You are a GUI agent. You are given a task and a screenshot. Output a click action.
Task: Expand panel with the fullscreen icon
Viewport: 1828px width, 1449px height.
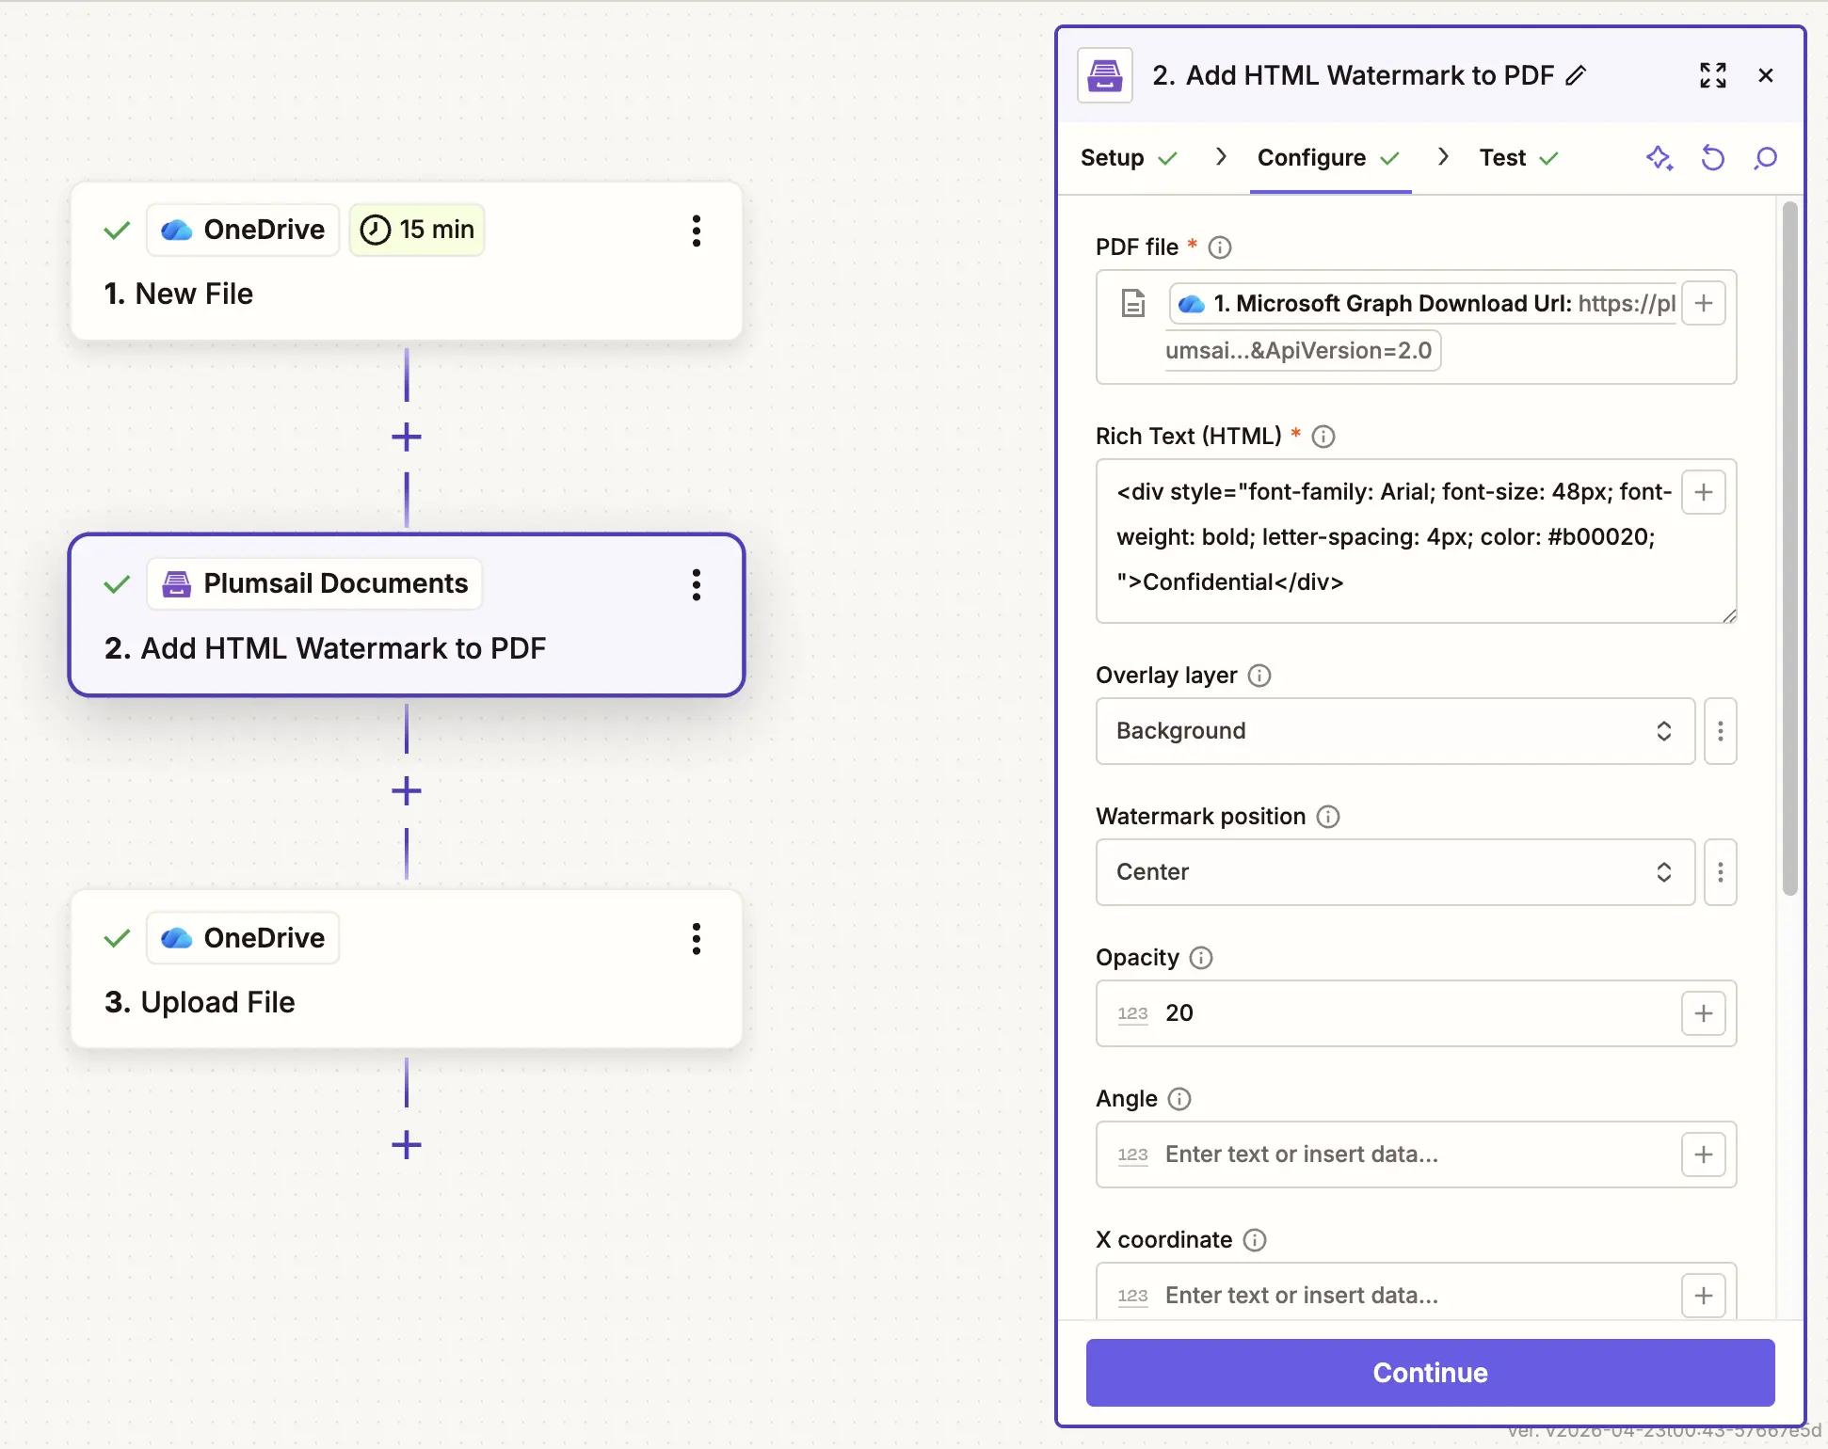point(1713,75)
